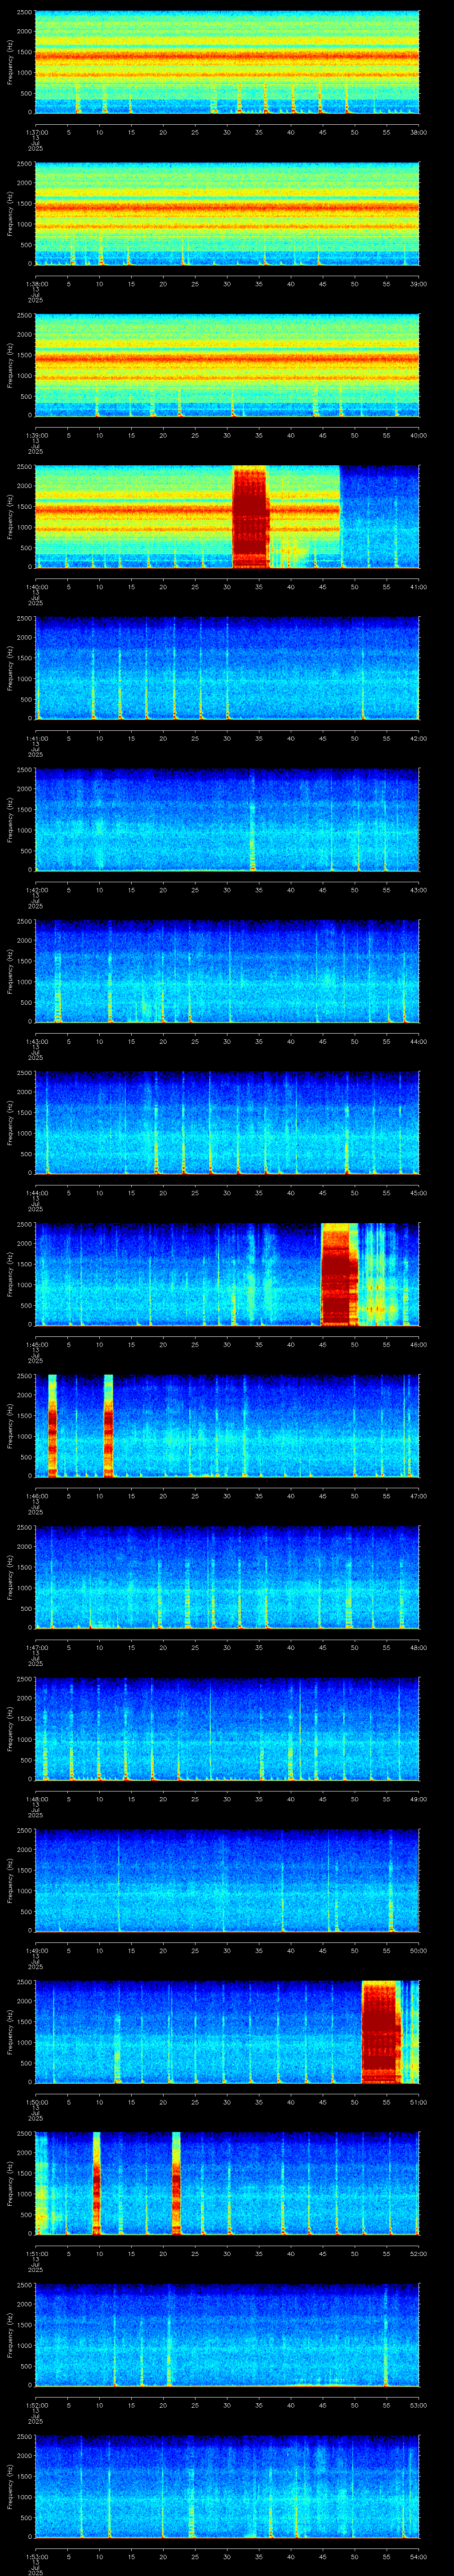Select the 1:40:00 axis start label
Viewport: 454px width, 2576px height.
[36, 586]
